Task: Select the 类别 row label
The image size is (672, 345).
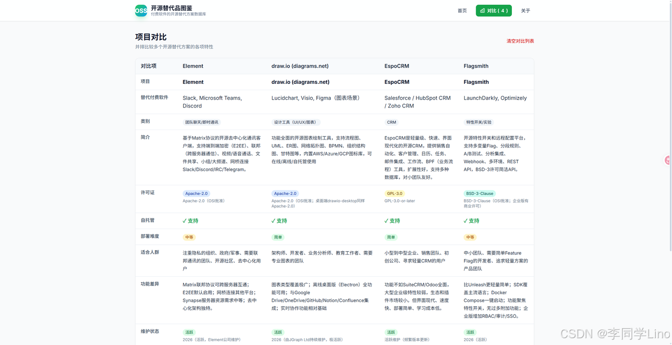Action: coord(145,121)
